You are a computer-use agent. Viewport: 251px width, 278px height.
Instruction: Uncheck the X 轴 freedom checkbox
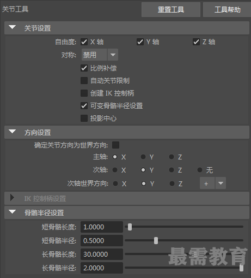click(84, 42)
